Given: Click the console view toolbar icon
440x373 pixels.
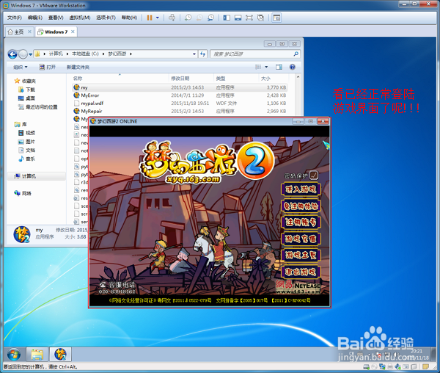Looking at the screenshot, I should point(276,18).
